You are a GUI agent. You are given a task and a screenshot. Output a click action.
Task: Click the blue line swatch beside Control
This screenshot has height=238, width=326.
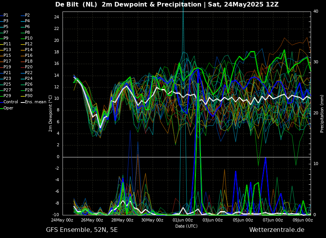point(2,102)
